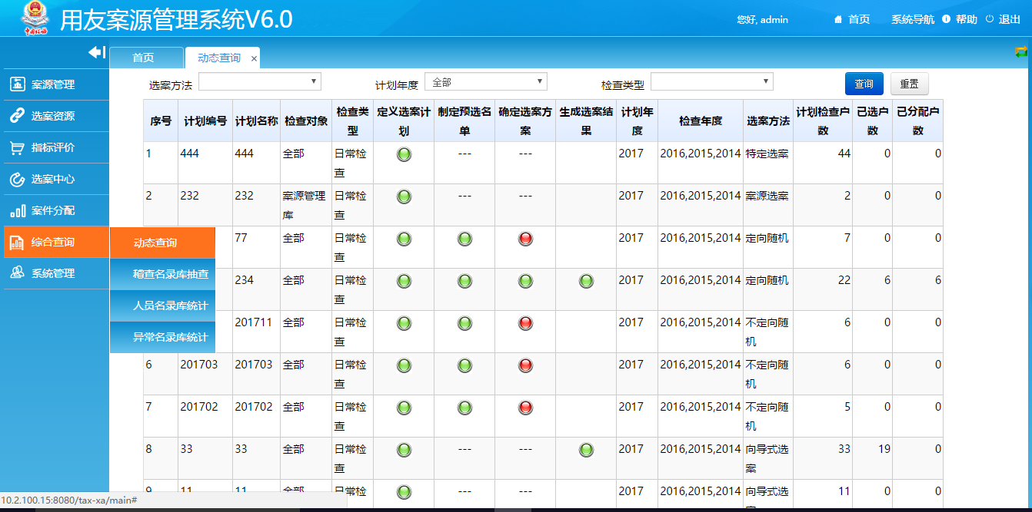
Task: Click the 计划检查户数 value 44
Action: pyautogui.click(x=844, y=154)
